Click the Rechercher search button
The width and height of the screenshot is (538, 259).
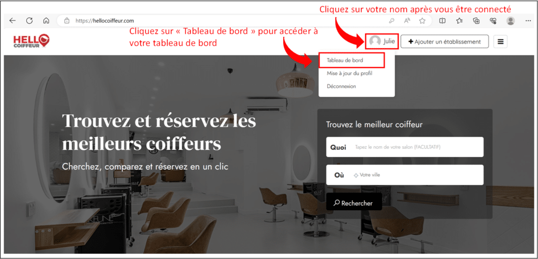pos(354,203)
